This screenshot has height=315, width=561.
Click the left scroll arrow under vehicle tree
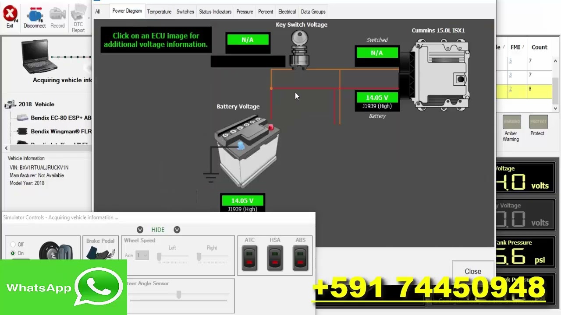[6, 148]
